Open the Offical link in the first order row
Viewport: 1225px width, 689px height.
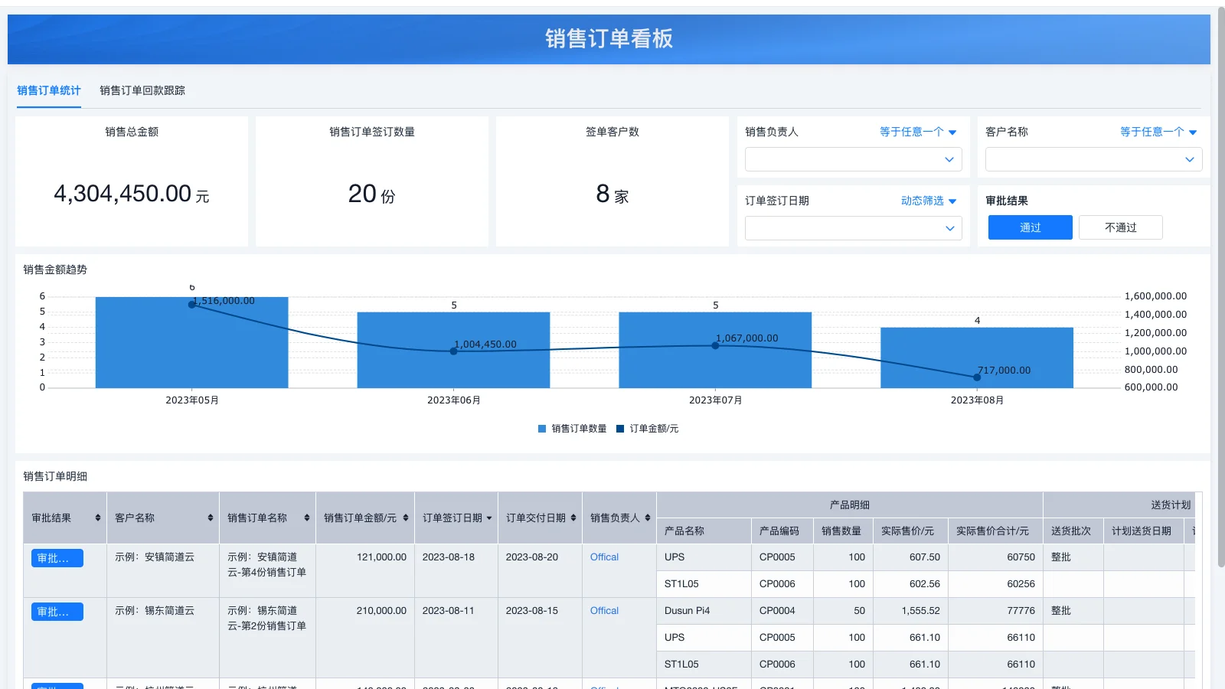(x=604, y=557)
